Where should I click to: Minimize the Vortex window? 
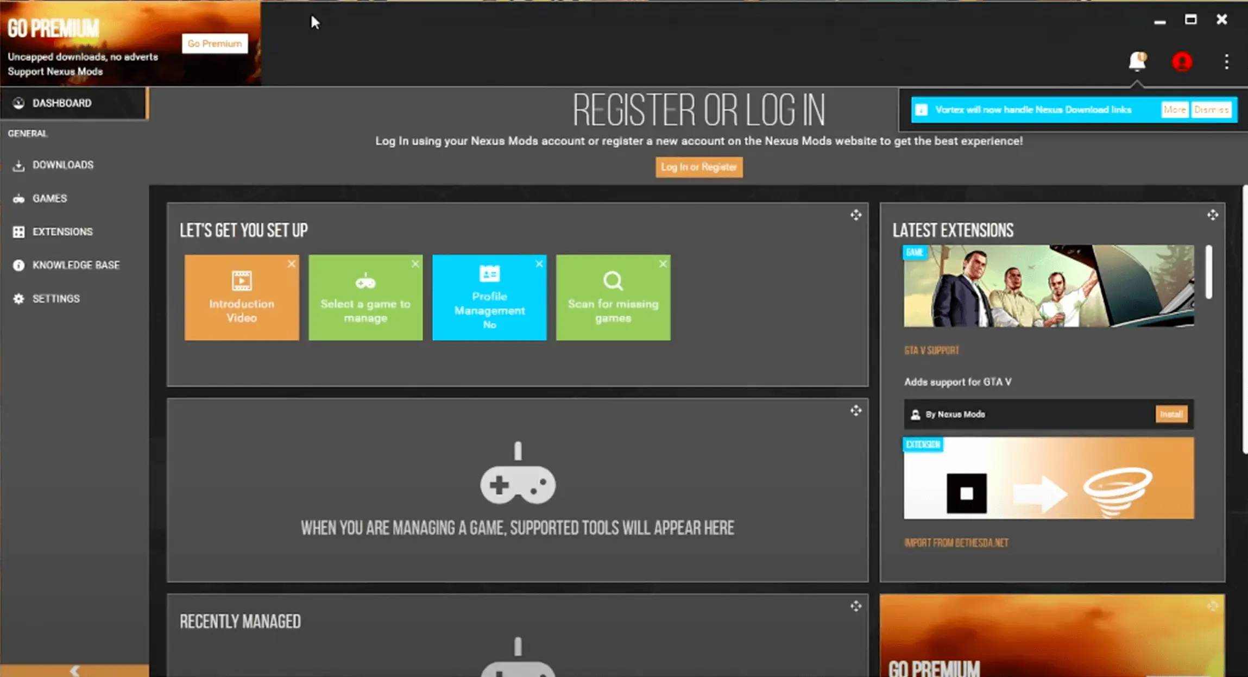click(x=1159, y=21)
